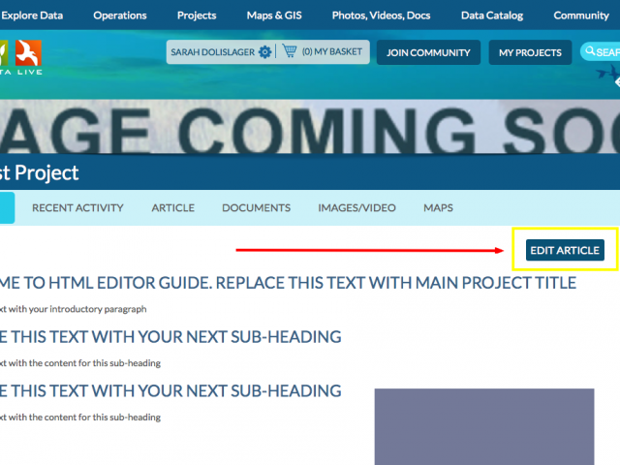The height and width of the screenshot is (465, 620).
Task: Click the shopping cart basket icon
Action: tap(290, 51)
